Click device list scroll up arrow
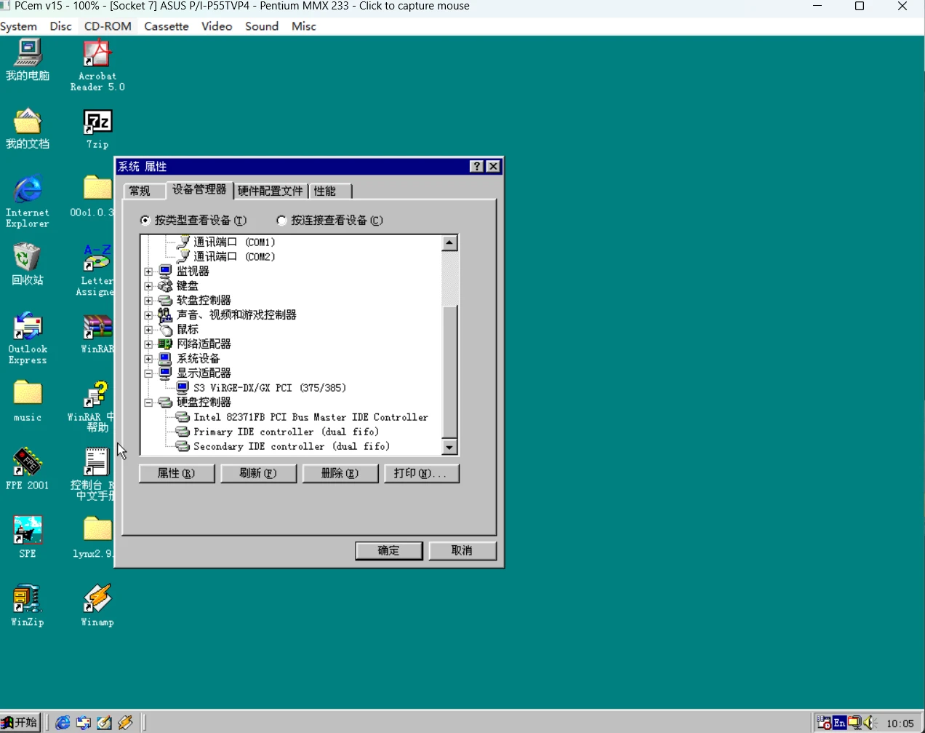The height and width of the screenshot is (733, 925). coord(450,243)
